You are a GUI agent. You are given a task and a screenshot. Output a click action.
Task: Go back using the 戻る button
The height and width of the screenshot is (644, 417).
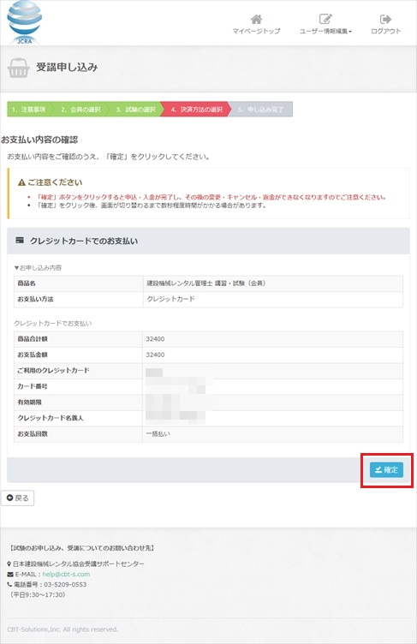click(x=18, y=498)
